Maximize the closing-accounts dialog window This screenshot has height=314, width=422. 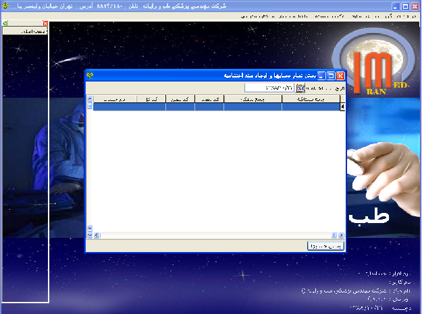(331, 75)
